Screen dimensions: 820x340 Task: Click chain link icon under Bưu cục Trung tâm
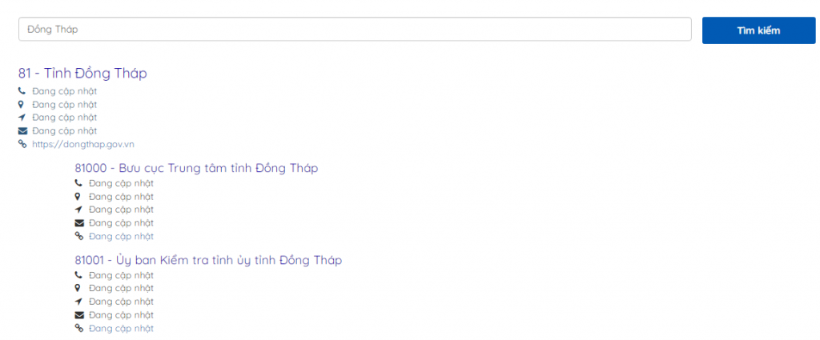pyautogui.click(x=79, y=237)
